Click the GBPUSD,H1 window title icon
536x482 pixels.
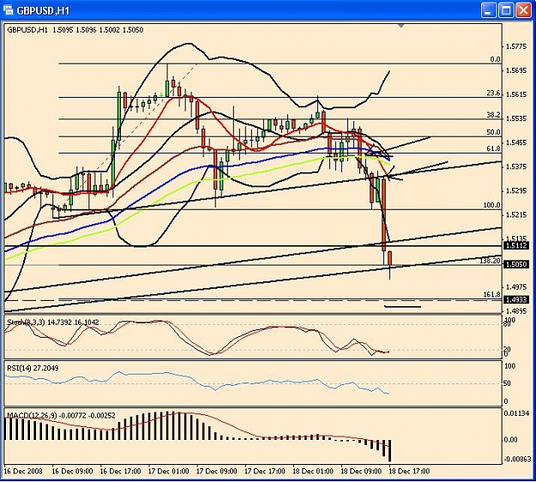point(8,10)
